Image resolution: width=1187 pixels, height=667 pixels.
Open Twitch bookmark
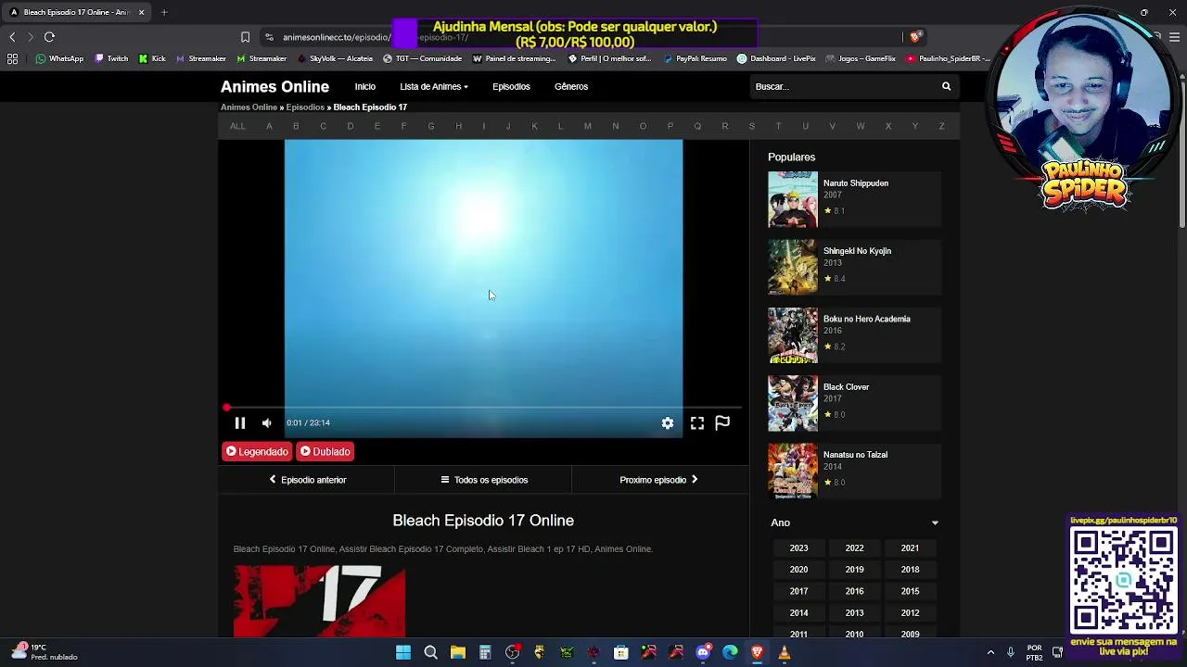pyautogui.click(x=111, y=58)
